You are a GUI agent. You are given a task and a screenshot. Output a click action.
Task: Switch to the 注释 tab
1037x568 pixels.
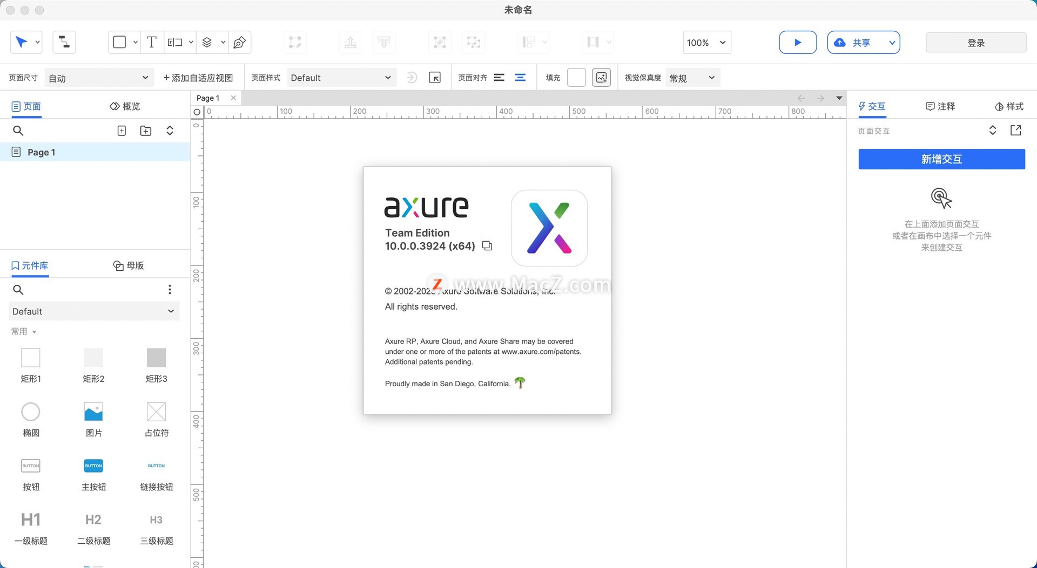[940, 106]
